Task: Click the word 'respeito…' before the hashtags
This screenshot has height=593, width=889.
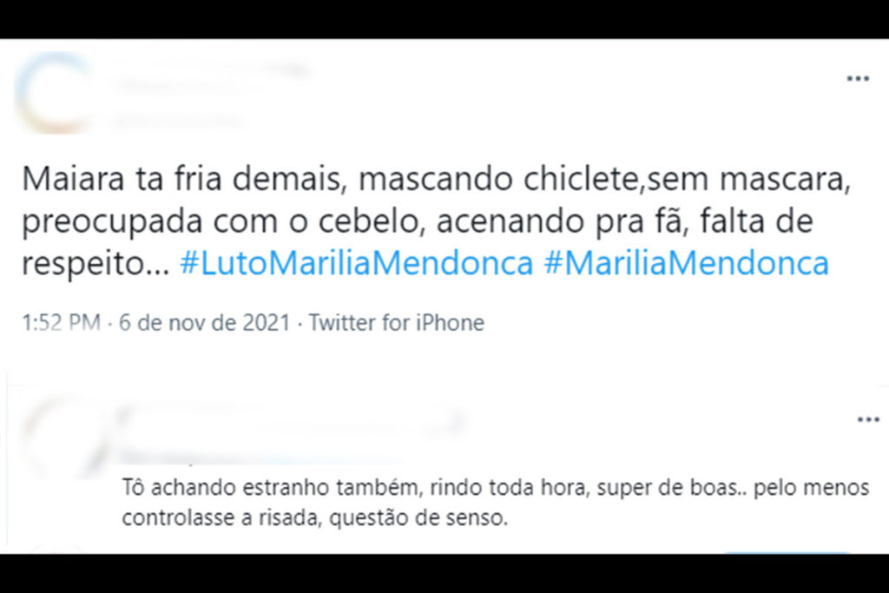Action: (95, 263)
